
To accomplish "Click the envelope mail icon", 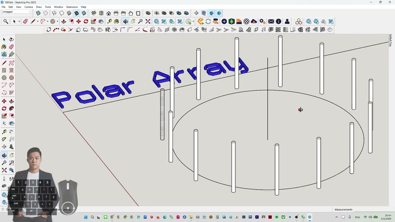I will pyautogui.click(x=271, y=21).
